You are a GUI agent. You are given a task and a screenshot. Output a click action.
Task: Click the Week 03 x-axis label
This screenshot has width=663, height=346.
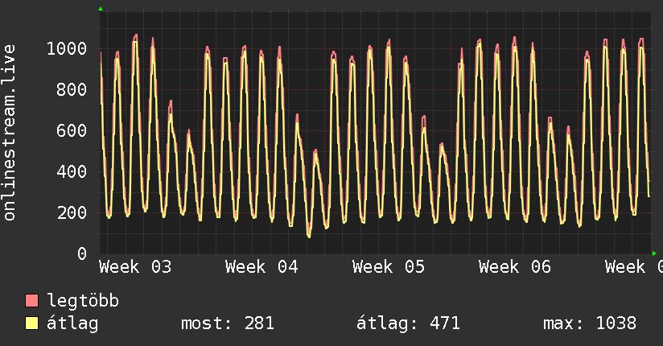pyautogui.click(x=135, y=266)
